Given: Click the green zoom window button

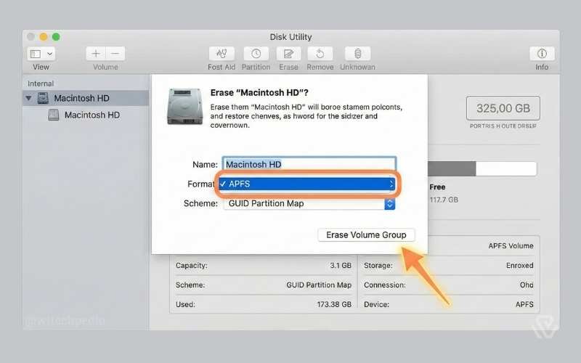Looking at the screenshot, I should click(x=56, y=37).
